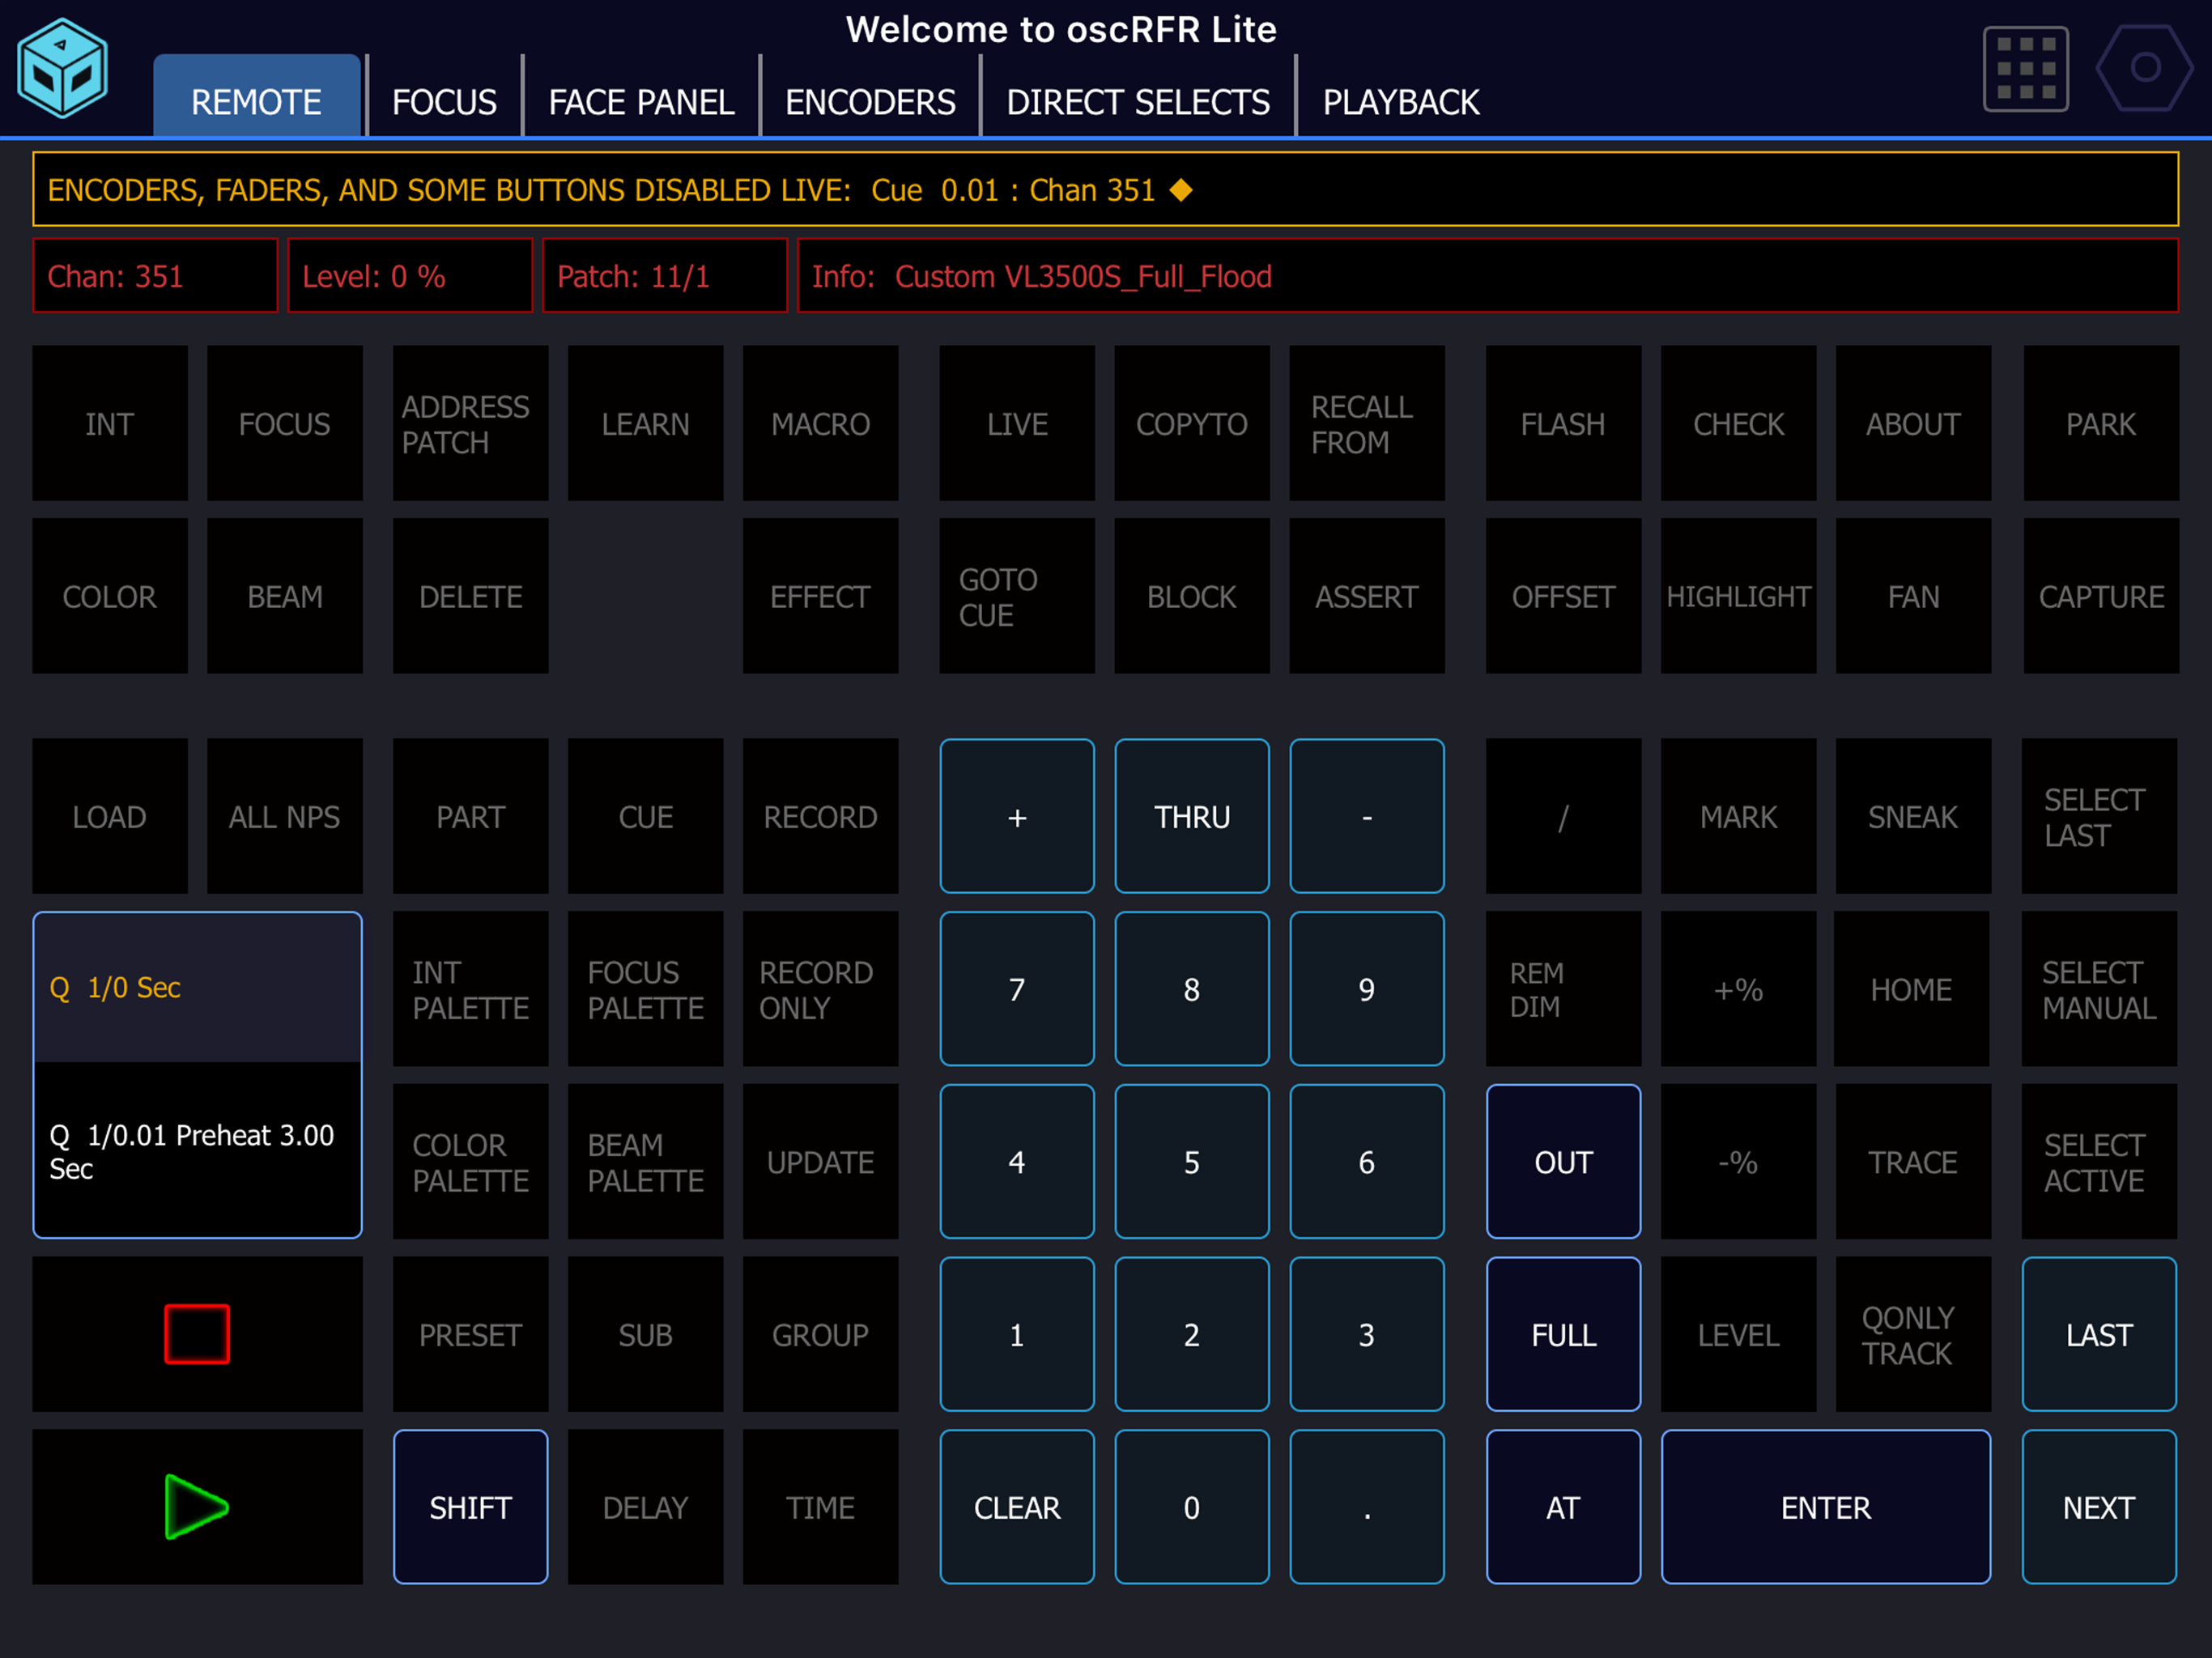
Task: Set level with FULL button
Action: coord(1563,1334)
